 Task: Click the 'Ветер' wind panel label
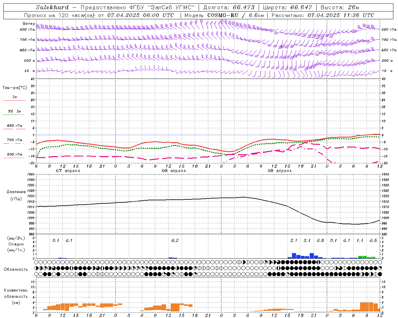[29, 24]
